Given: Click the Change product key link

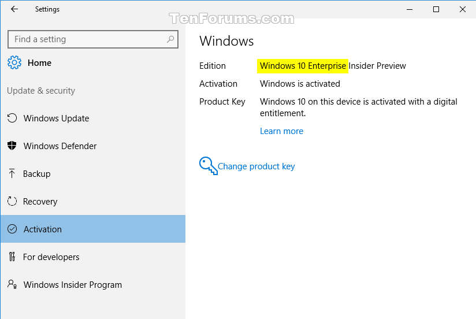Looking at the screenshot, I should [256, 166].
